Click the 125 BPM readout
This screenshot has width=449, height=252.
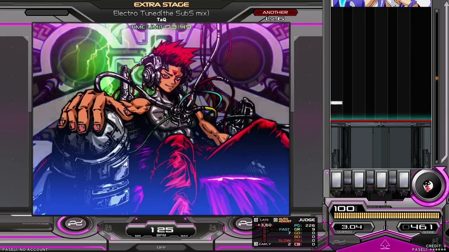162,230
